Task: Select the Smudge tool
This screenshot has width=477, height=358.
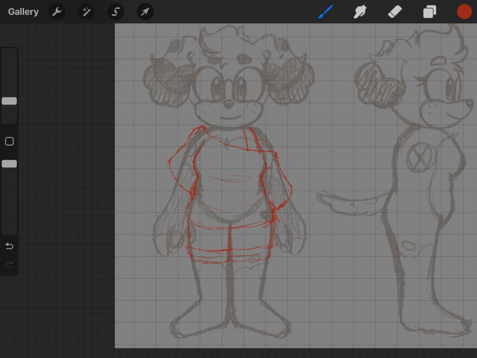Action: [x=360, y=12]
